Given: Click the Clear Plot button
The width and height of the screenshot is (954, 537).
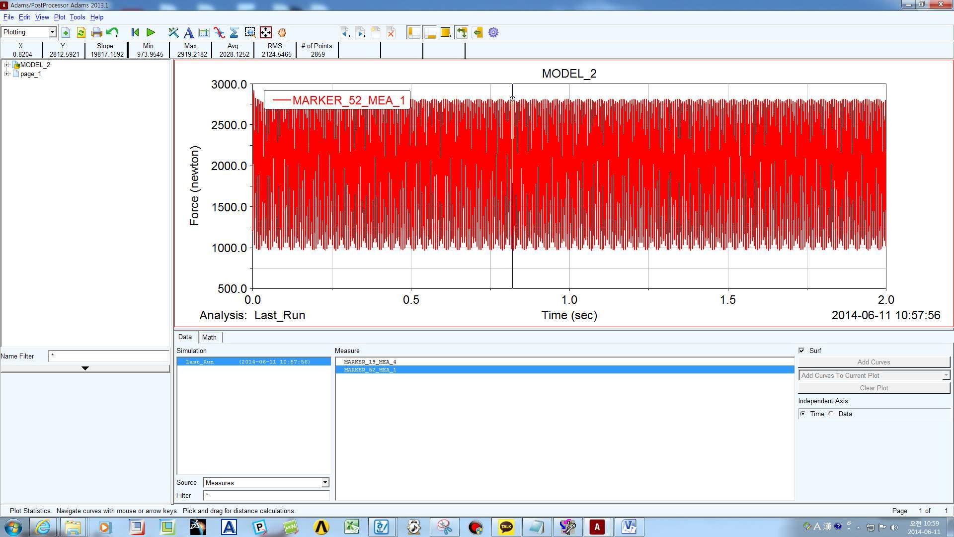Looking at the screenshot, I should point(874,388).
